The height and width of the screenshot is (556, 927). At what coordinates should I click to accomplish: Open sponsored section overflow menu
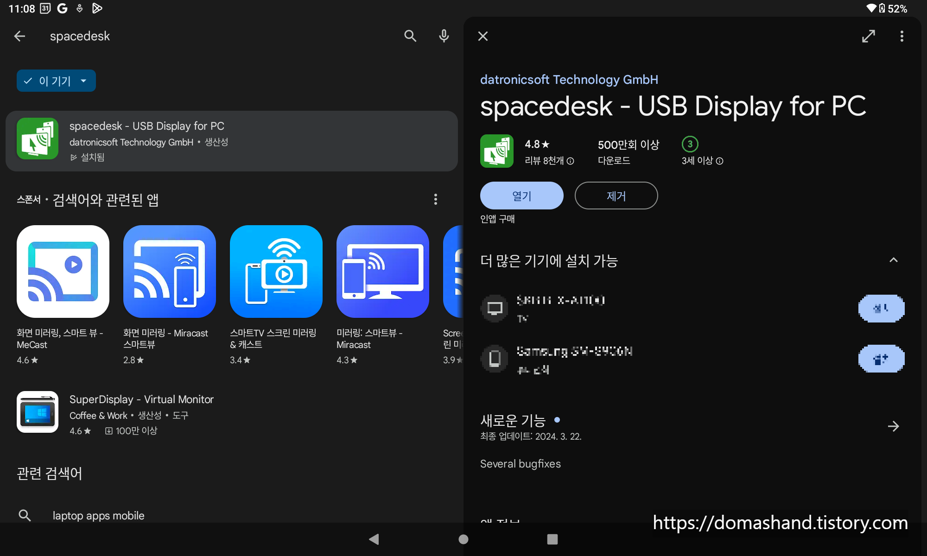(435, 199)
